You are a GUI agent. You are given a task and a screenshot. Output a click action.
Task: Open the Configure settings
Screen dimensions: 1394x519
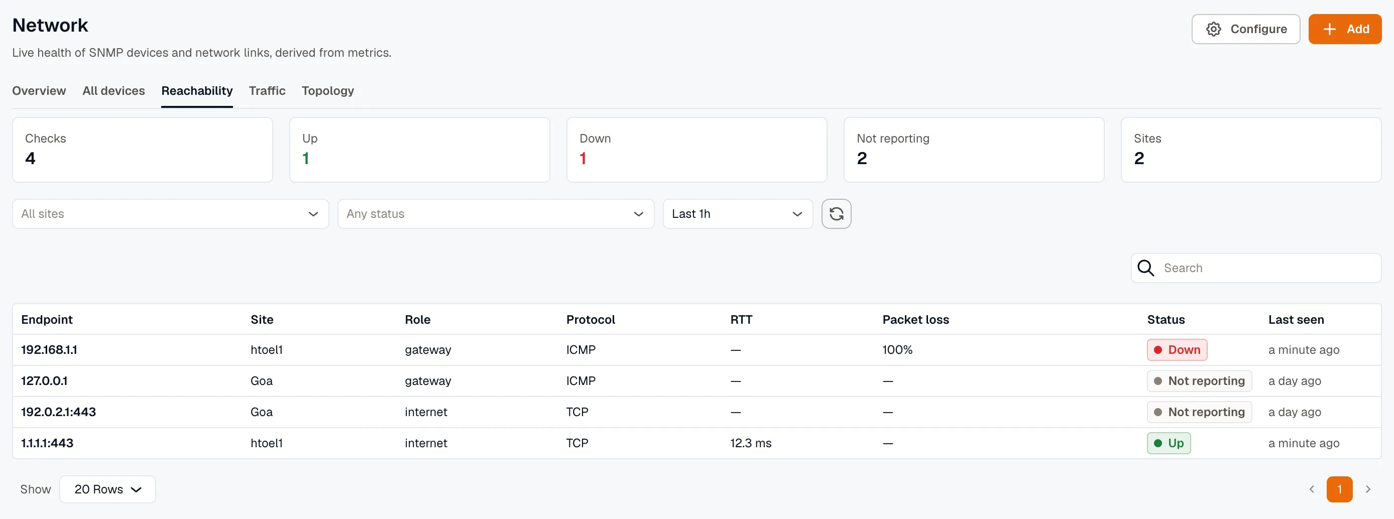[x=1245, y=29]
